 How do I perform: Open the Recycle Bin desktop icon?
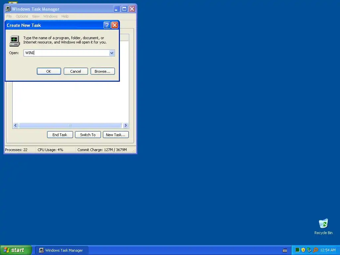point(323,226)
